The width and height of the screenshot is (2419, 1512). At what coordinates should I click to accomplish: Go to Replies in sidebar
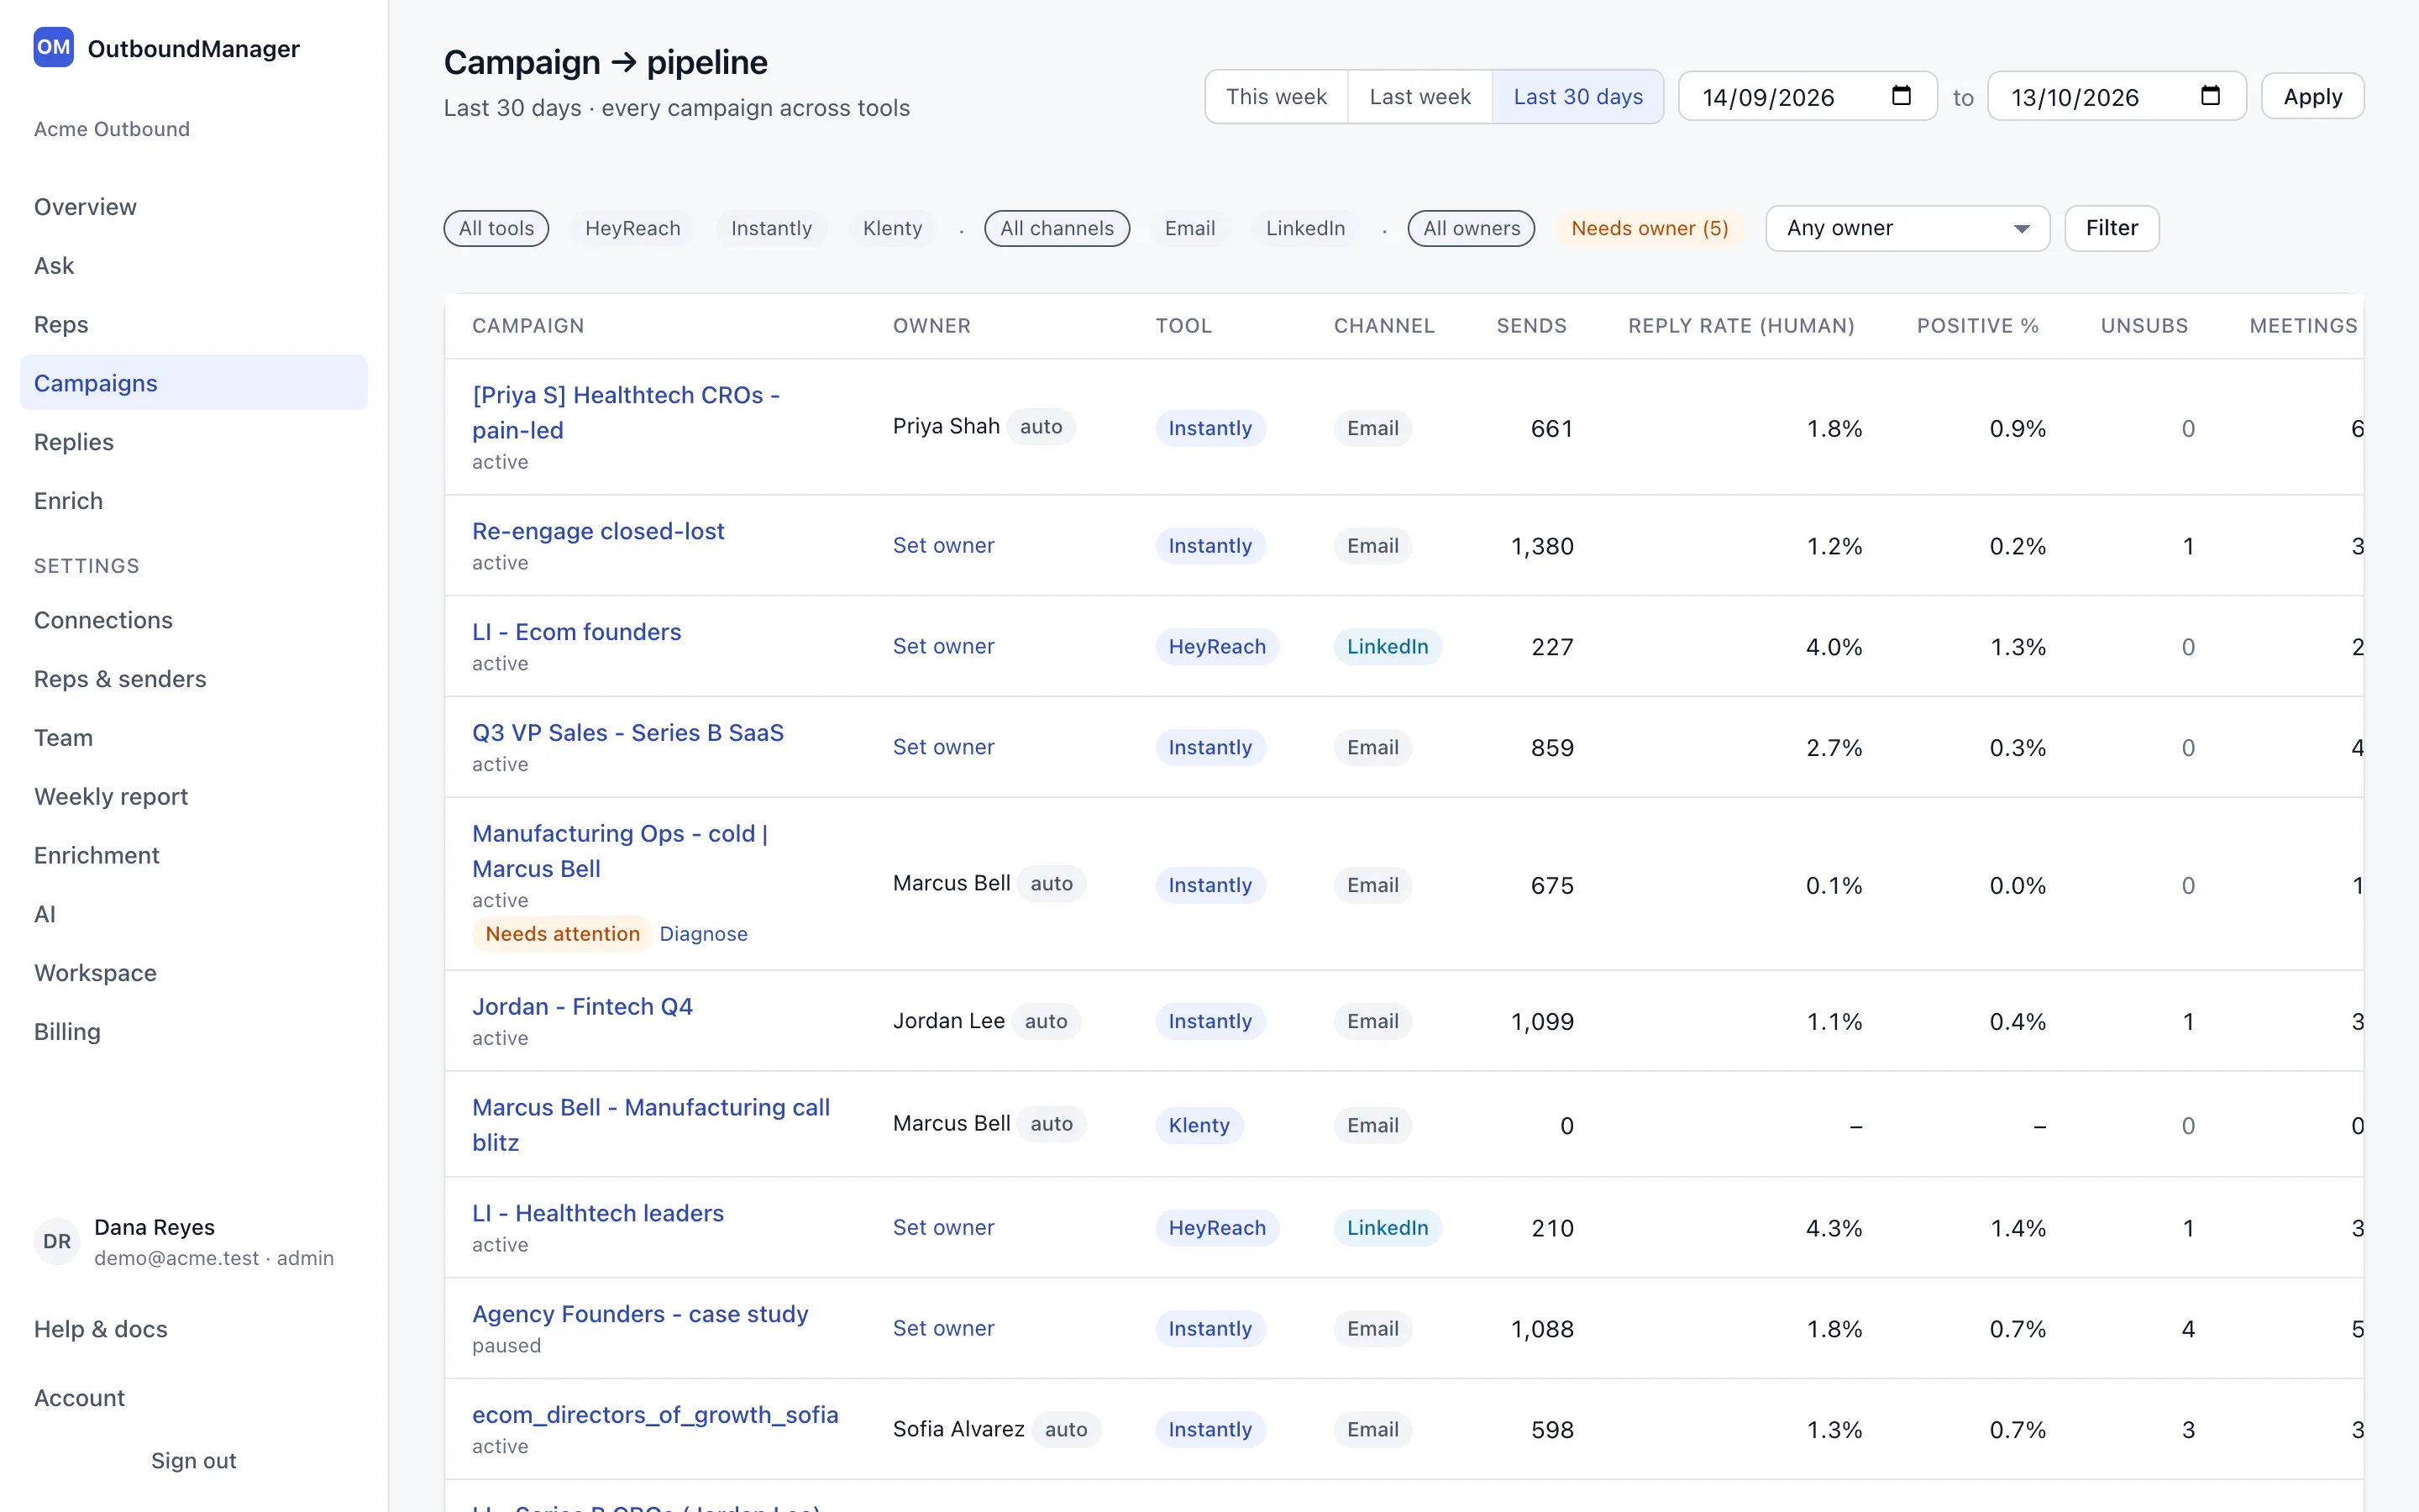pyautogui.click(x=194, y=442)
